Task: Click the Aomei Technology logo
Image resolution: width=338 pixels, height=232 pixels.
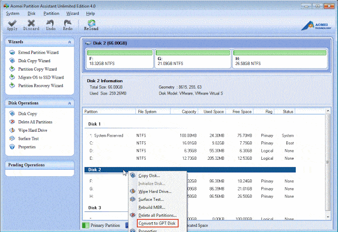Action: (x=316, y=26)
